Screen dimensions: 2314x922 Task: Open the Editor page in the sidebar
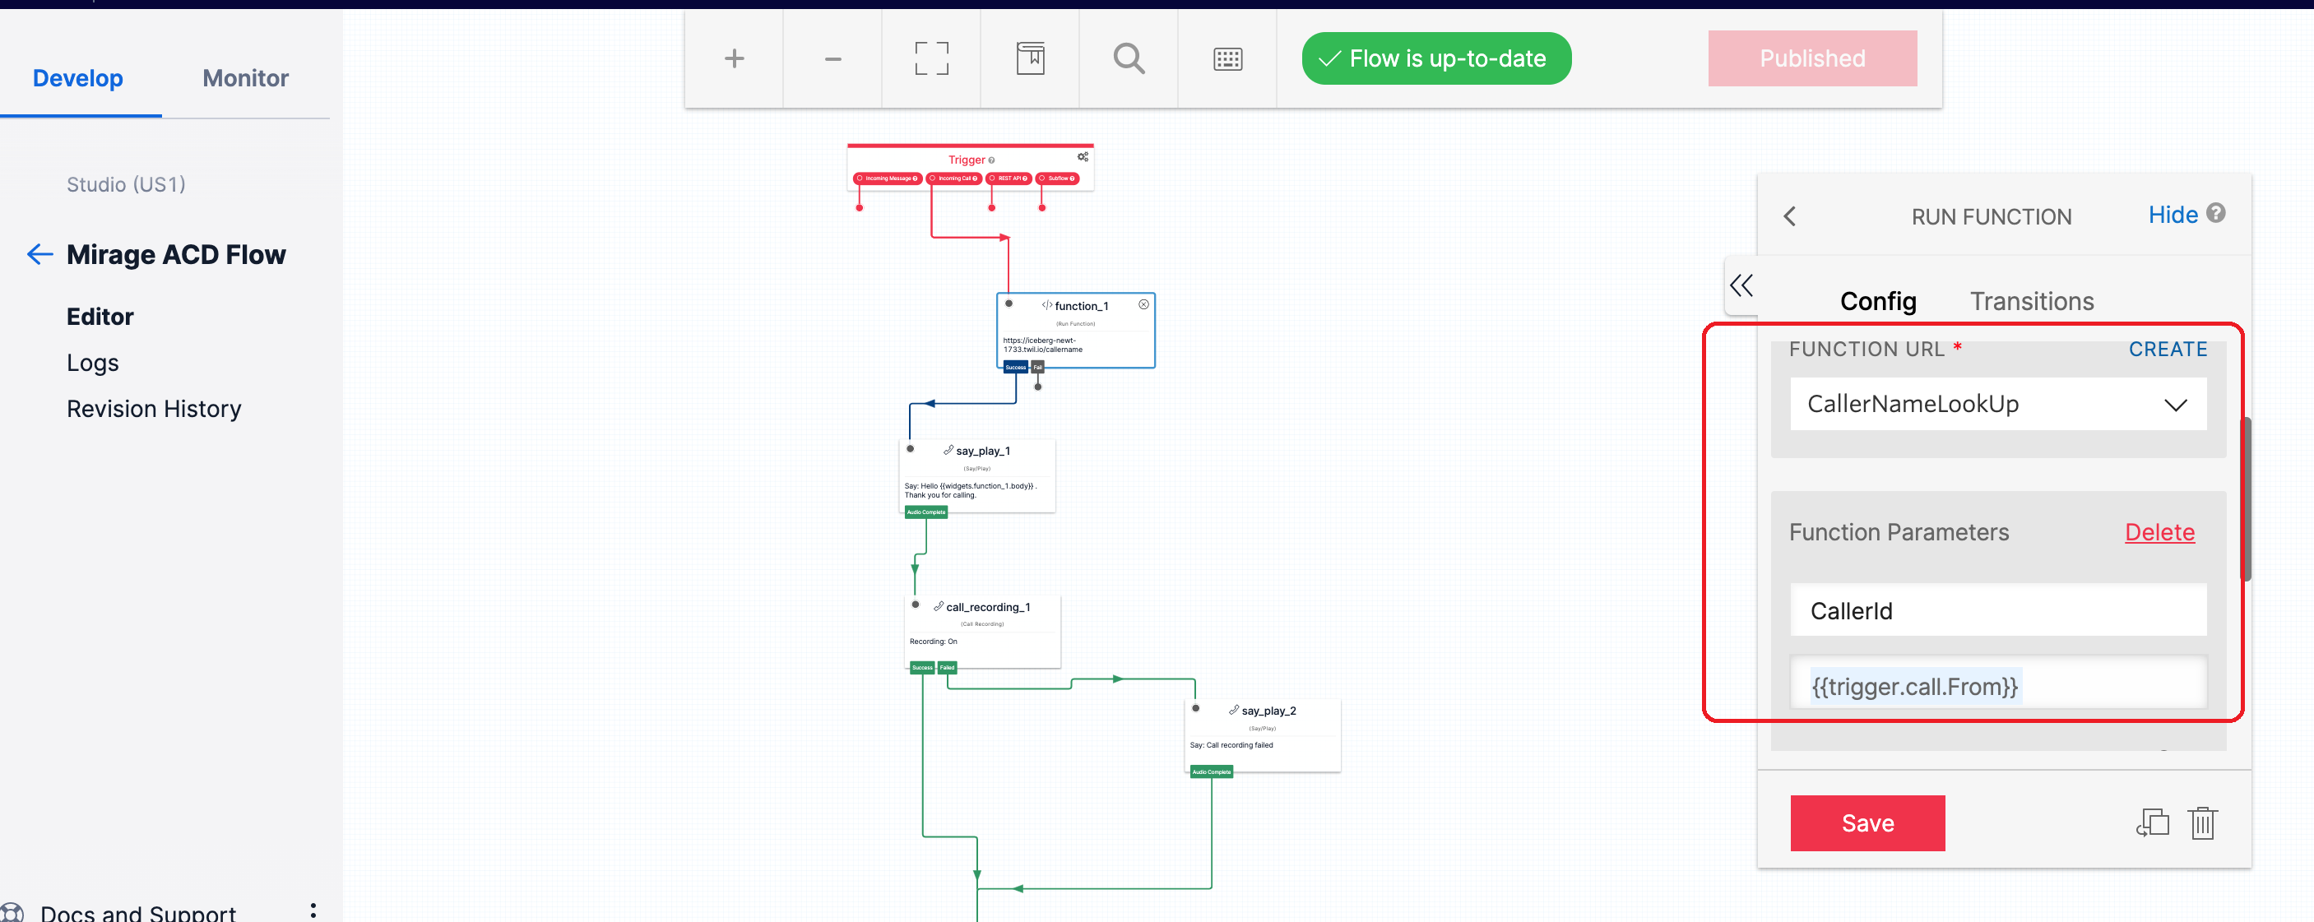[100, 316]
